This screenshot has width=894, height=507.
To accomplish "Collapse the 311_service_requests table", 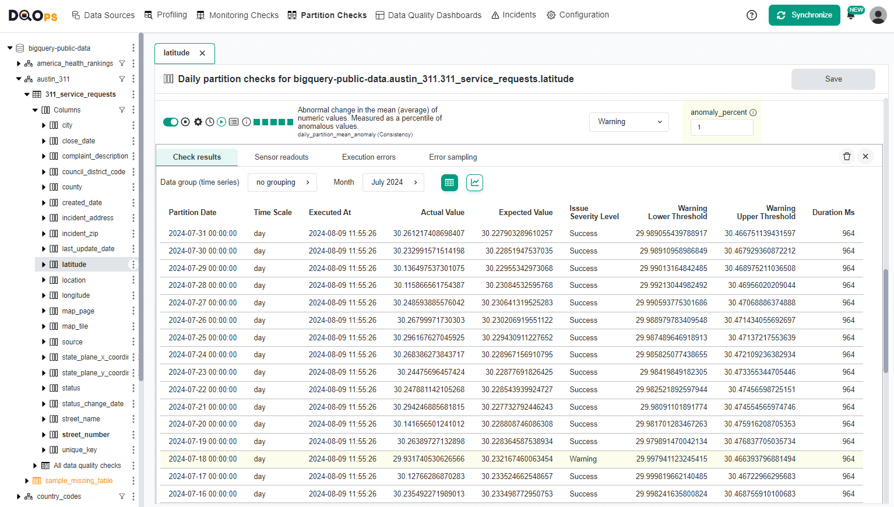I will [27, 94].
